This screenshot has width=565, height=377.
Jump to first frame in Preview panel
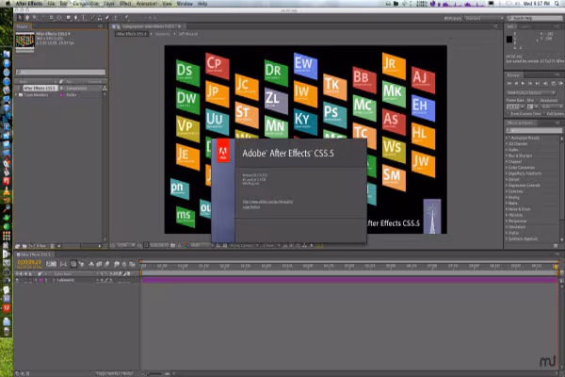[509, 83]
